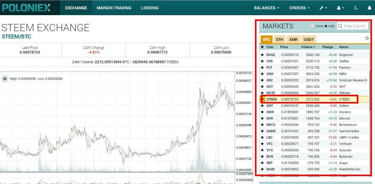
Task: Star the NXT market row
Action: 262,87
